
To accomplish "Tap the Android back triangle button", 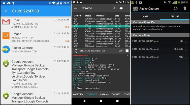I will pyautogui.click(x=84, y=101).
